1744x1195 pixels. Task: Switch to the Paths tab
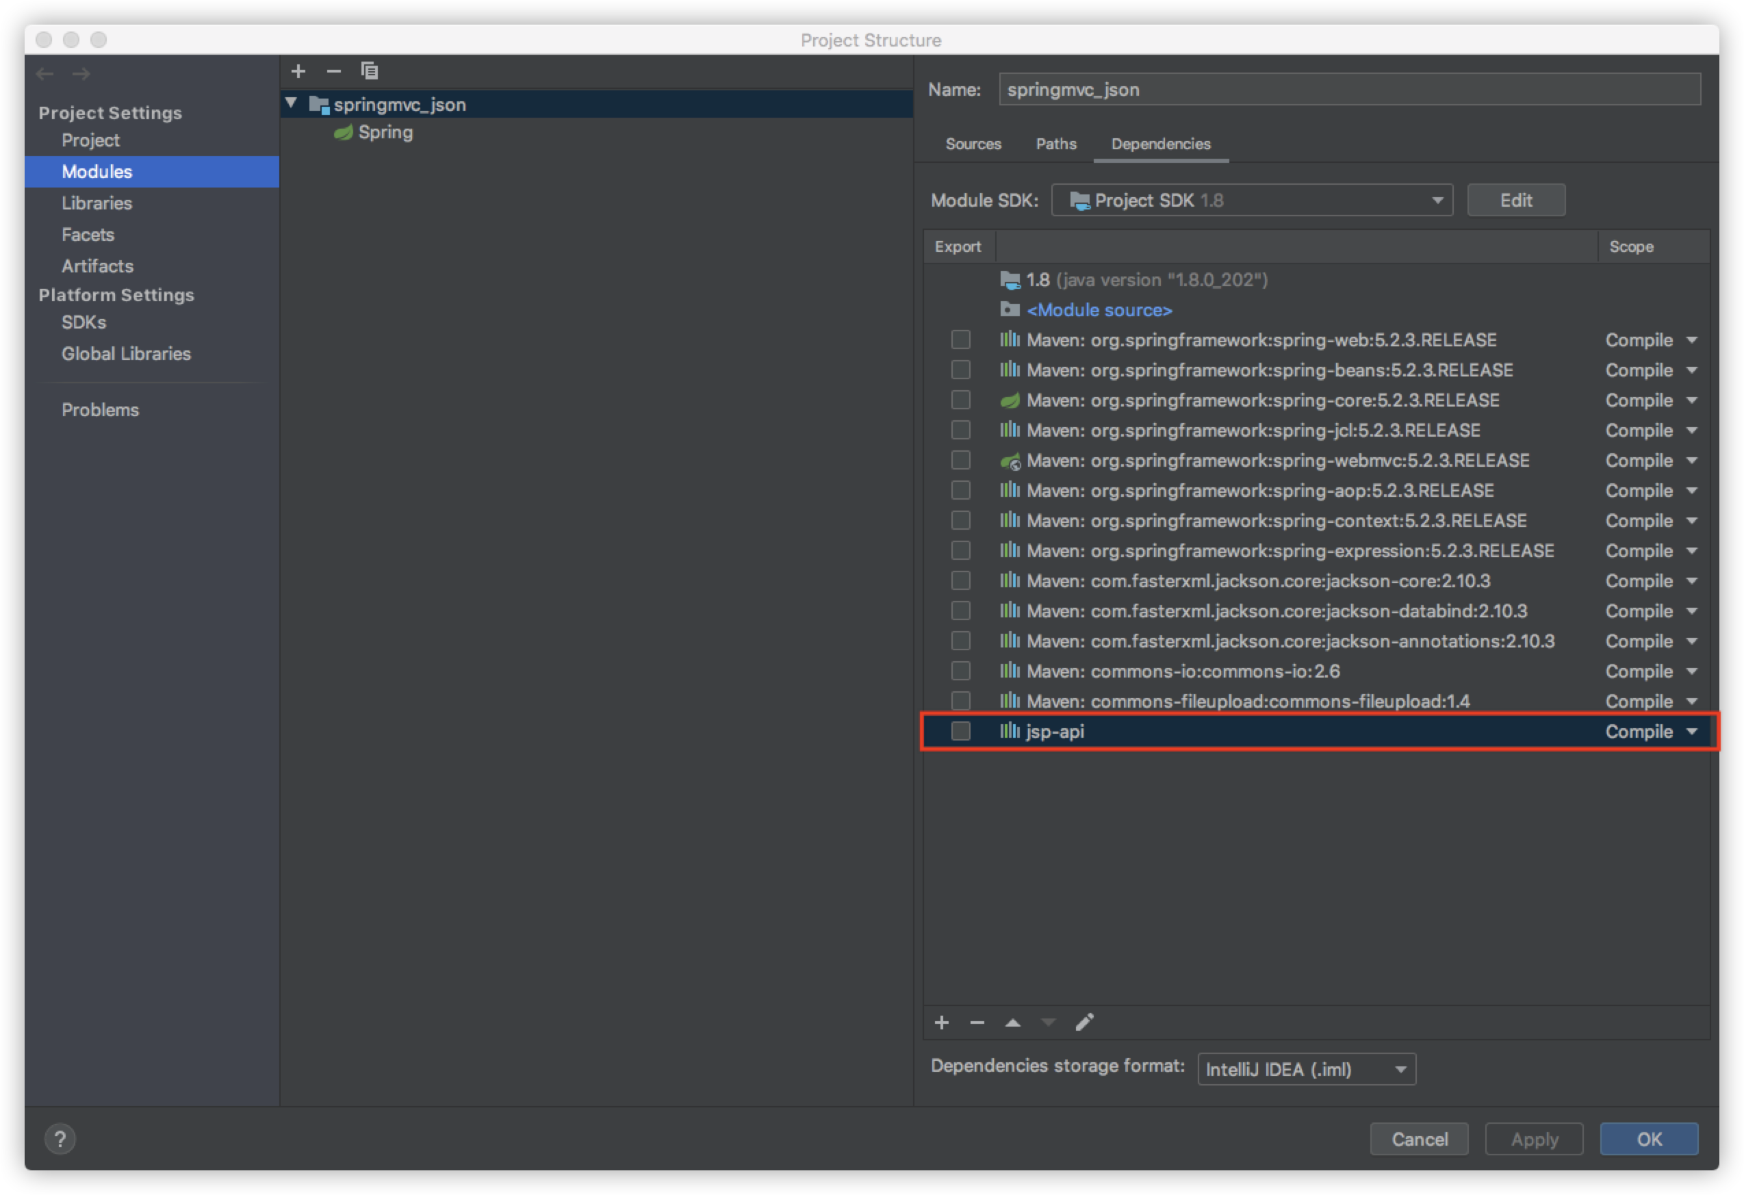[1056, 144]
